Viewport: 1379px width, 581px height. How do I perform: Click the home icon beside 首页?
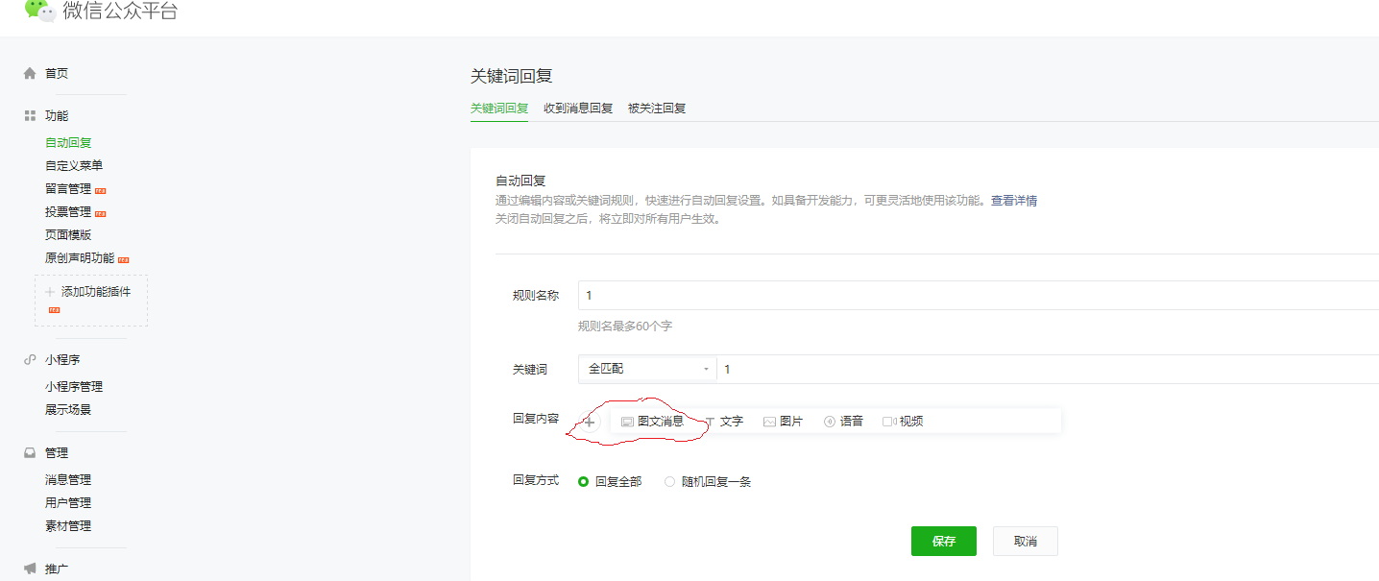[30, 73]
